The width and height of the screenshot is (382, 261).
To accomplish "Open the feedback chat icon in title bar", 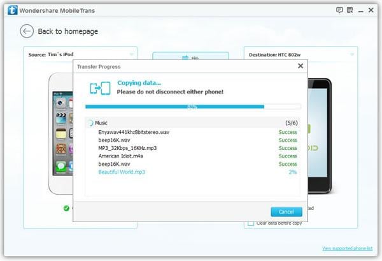I will [339, 10].
